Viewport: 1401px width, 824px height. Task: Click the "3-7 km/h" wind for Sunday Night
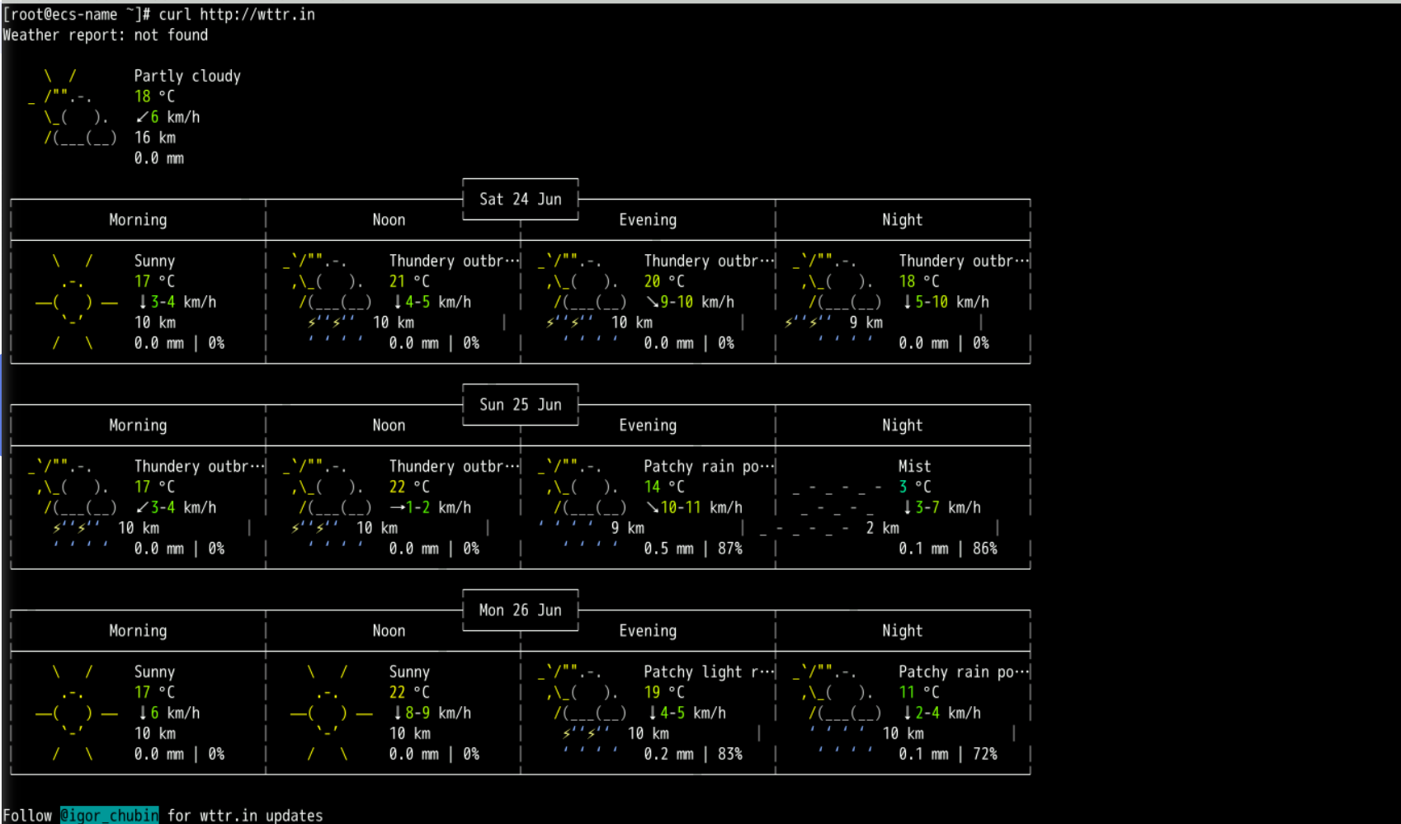pyautogui.click(x=941, y=507)
